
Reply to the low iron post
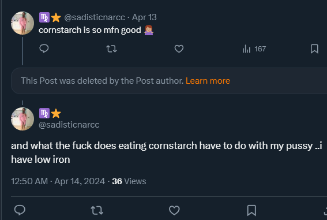20,210
